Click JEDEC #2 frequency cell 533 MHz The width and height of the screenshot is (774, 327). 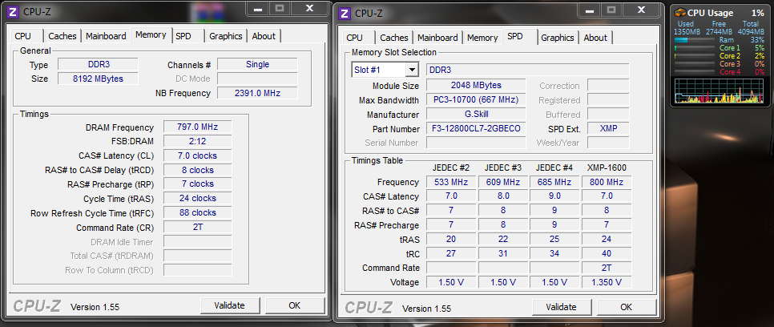451,182
